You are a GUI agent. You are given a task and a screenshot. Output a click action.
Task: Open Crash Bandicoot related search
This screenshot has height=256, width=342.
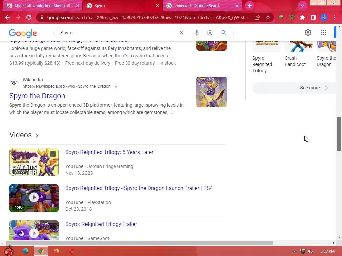(x=298, y=54)
